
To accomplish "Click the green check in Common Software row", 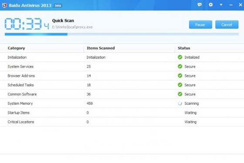I will [x=180, y=94].
